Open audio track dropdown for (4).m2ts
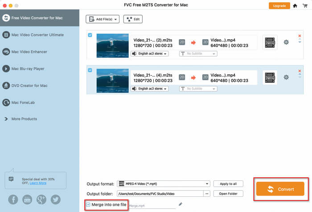The height and width of the screenshot is (212, 312). tap(150, 89)
